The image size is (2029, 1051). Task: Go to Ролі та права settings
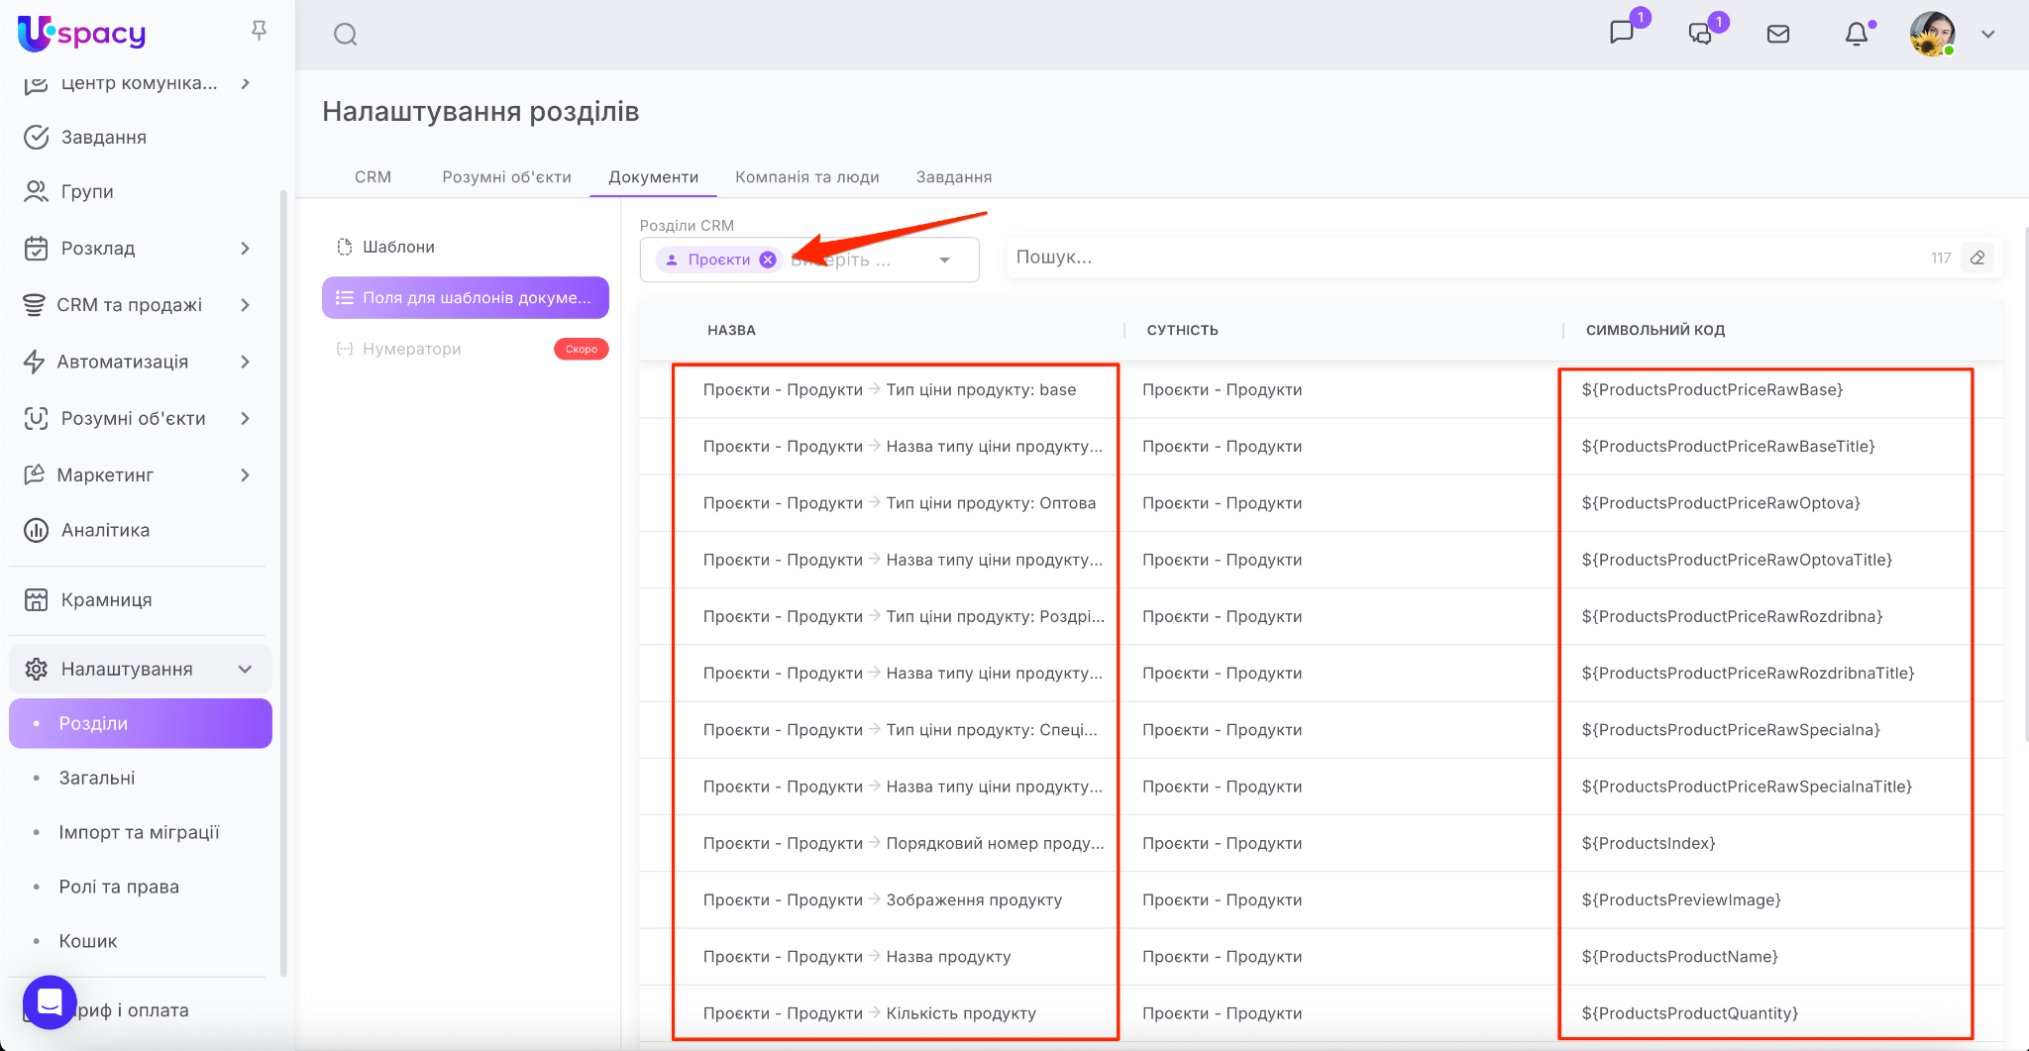tap(119, 887)
